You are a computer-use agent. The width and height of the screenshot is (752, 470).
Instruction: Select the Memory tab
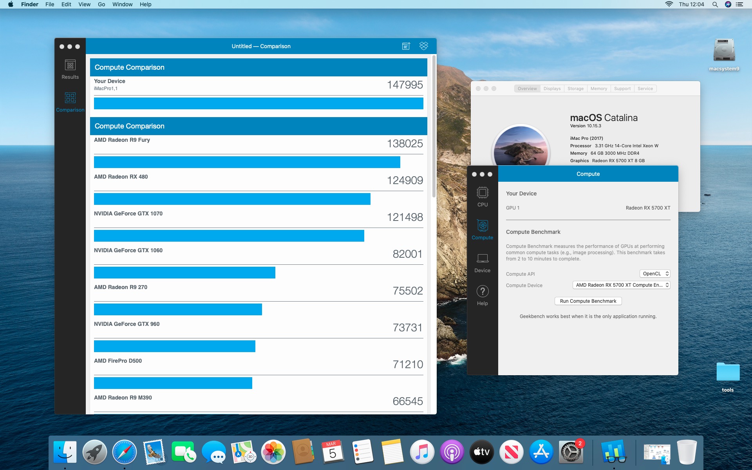coord(598,89)
